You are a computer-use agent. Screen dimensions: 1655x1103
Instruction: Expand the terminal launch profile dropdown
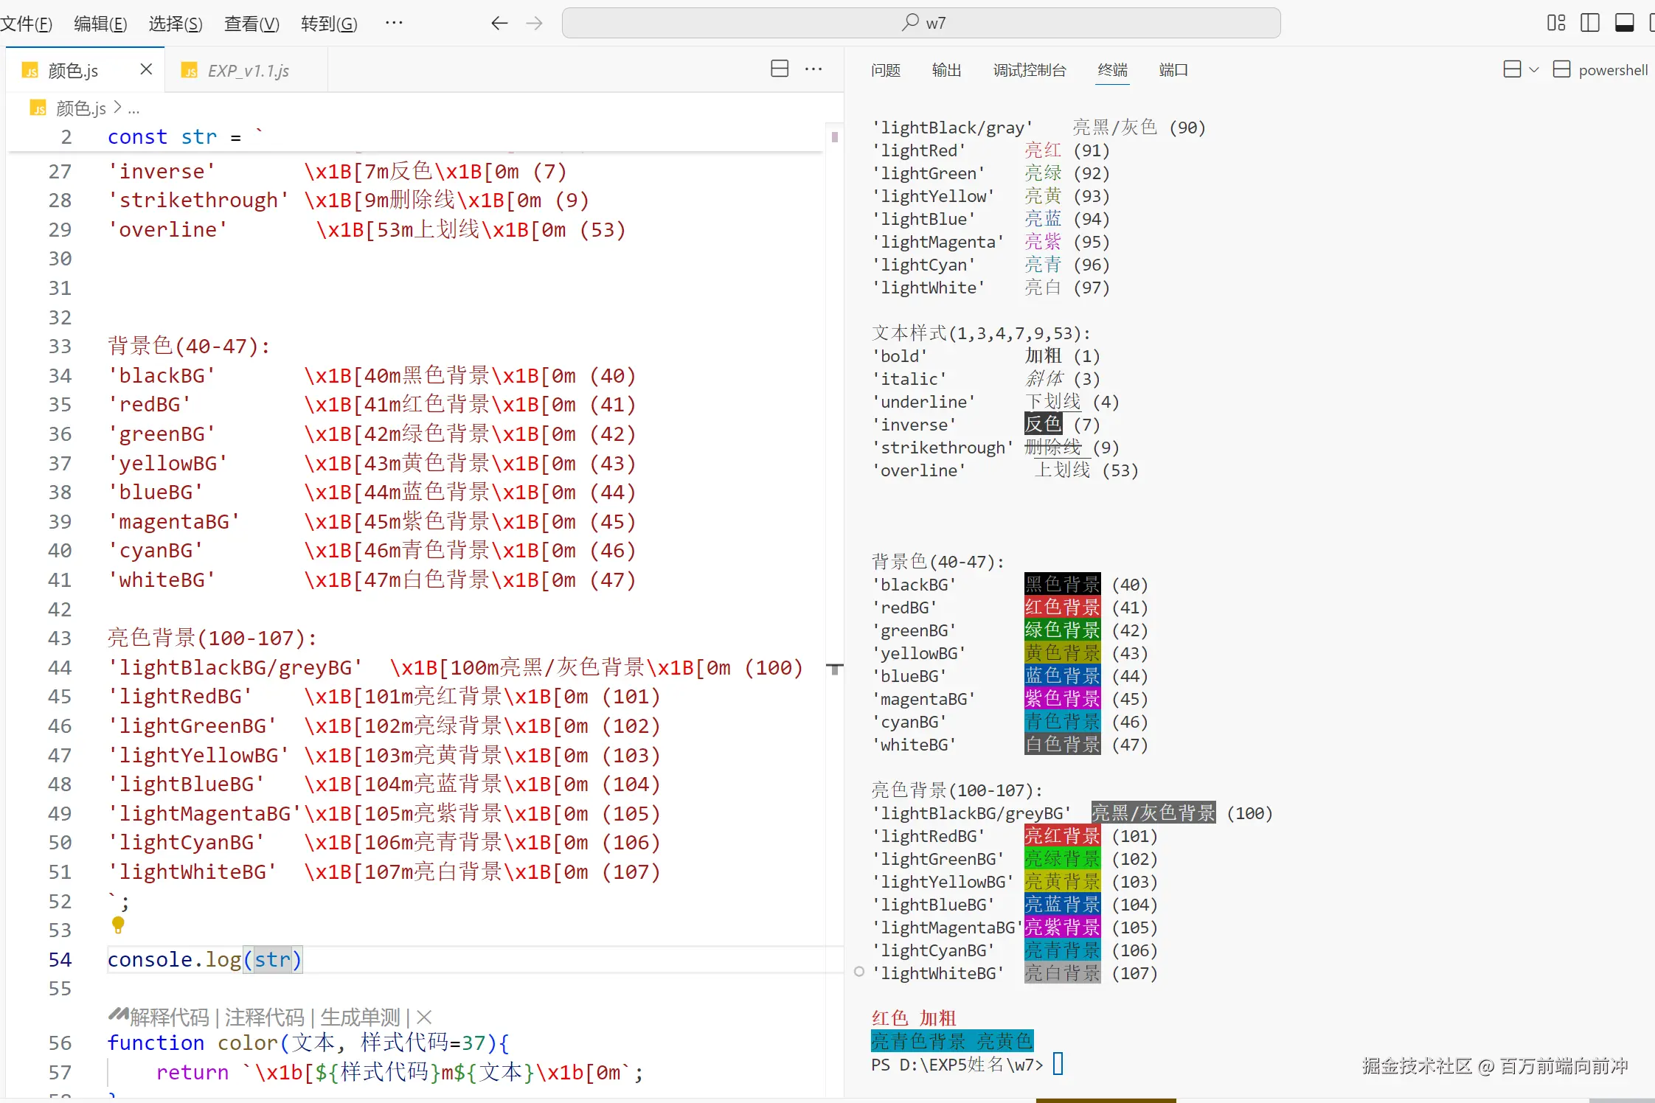[x=1535, y=70]
